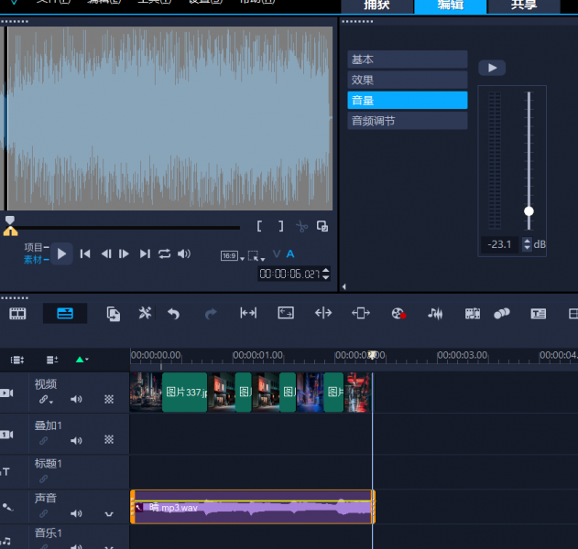Switch to the 捕获 capture tab
Image resolution: width=578 pixels, height=549 pixels.
tap(376, 5)
